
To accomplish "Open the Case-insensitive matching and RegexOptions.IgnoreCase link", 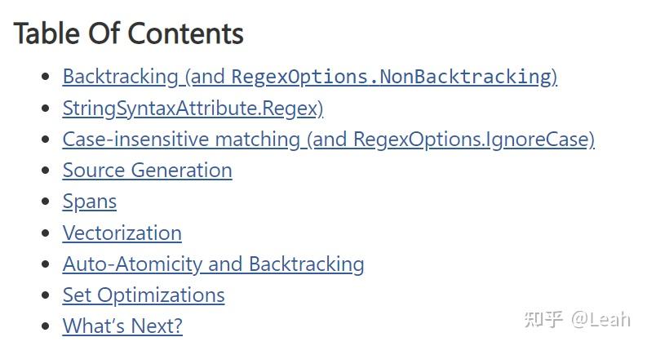I will click(x=329, y=140).
